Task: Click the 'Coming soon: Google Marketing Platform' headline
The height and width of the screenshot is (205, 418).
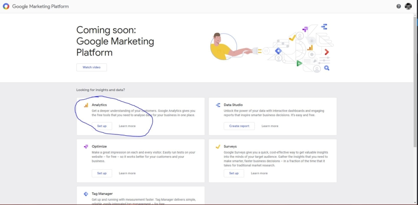Action: tap(115, 41)
